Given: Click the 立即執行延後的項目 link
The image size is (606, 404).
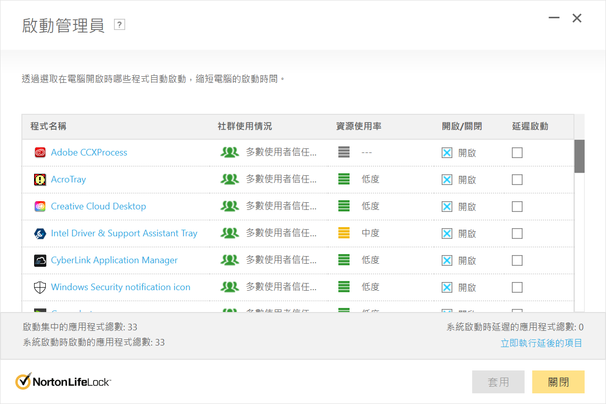Looking at the screenshot, I should tap(541, 343).
